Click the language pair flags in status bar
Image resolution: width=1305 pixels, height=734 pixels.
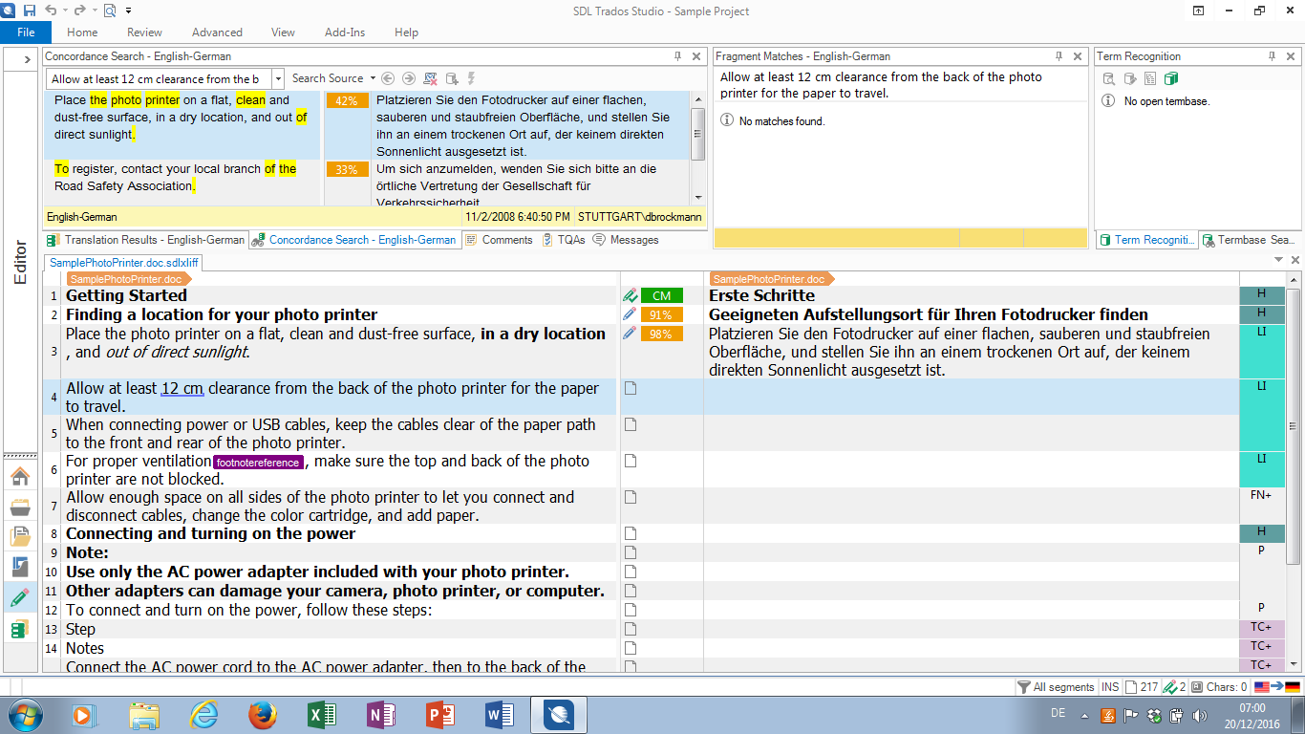click(x=1277, y=687)
